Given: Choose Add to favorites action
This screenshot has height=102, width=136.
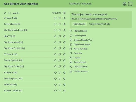Looking at the screenshot, I should pos(78,49).
